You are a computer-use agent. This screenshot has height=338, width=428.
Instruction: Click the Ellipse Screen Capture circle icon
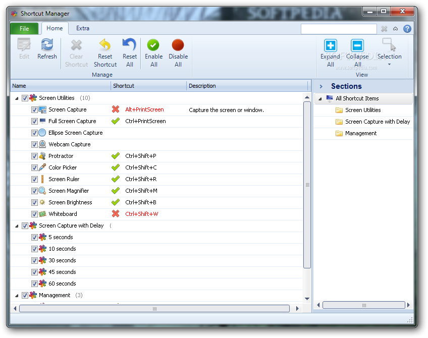(x=42, y=133)
